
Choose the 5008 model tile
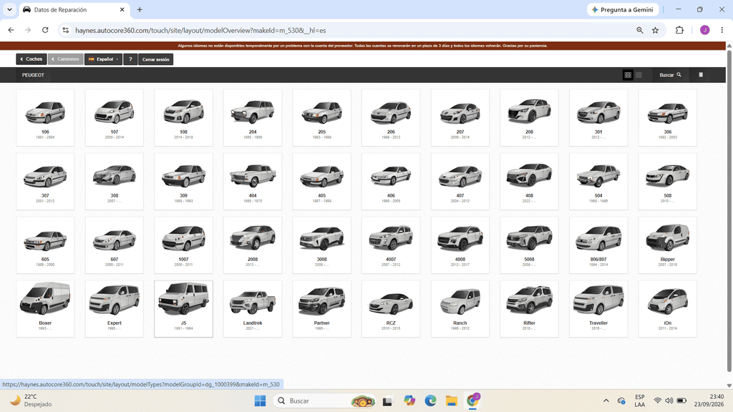pyautogui.click(x=529, y=245)
